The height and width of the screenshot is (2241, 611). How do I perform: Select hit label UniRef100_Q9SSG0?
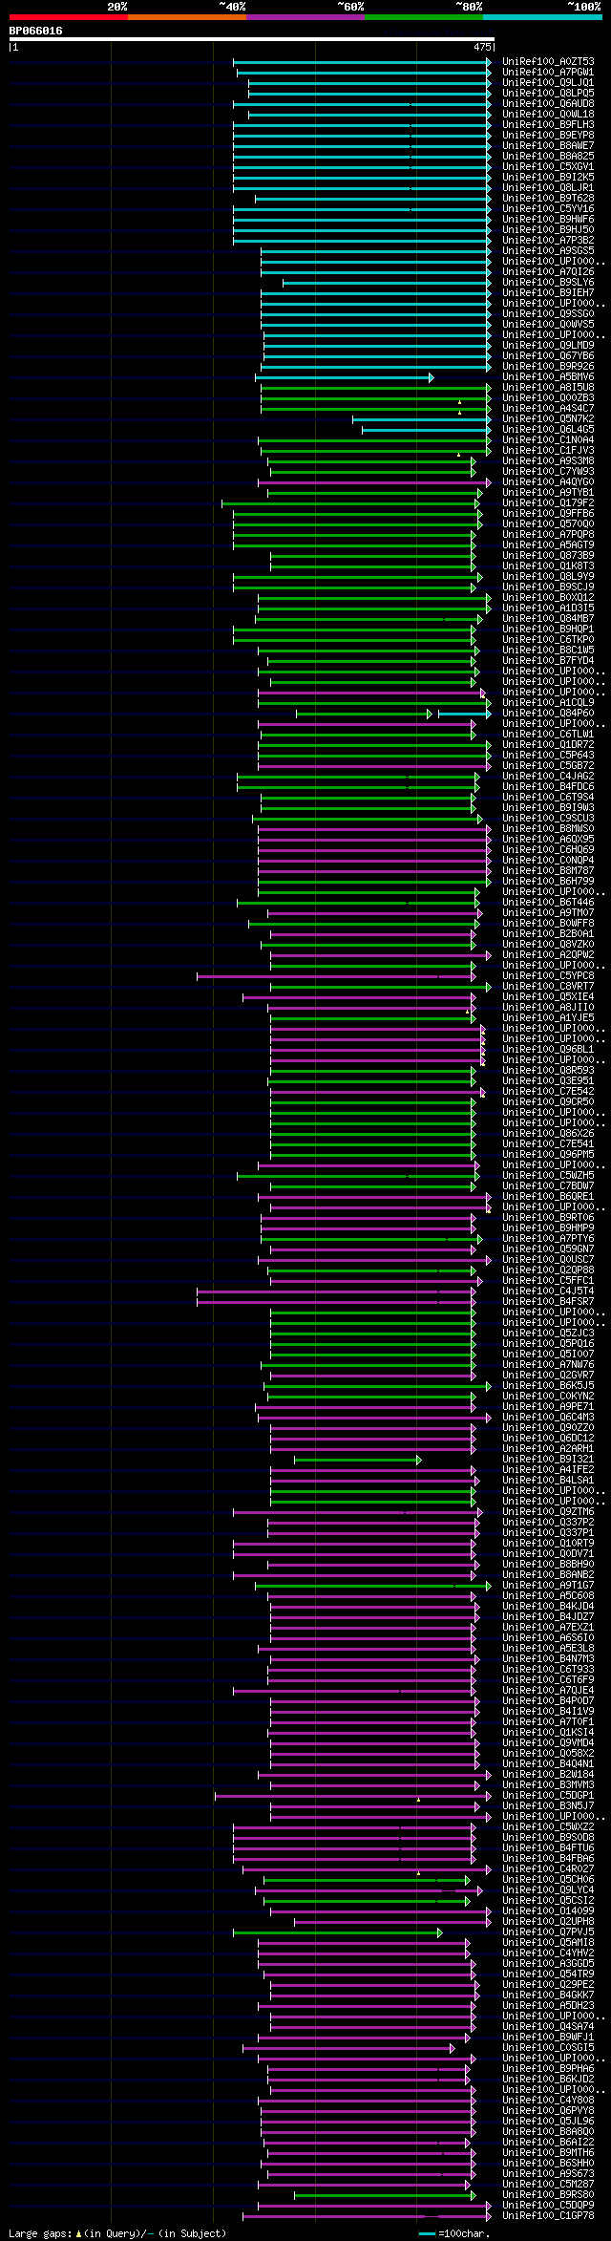(x=548, y=314)
